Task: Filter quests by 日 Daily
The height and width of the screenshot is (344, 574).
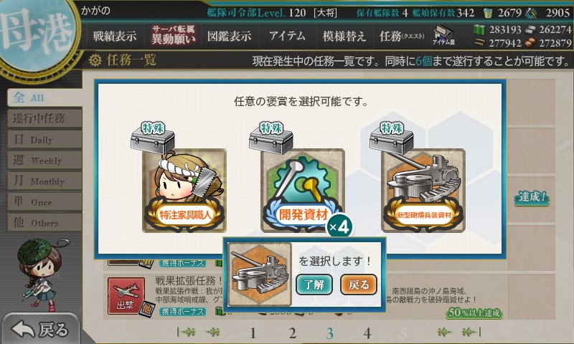Action: coord(44,139)
